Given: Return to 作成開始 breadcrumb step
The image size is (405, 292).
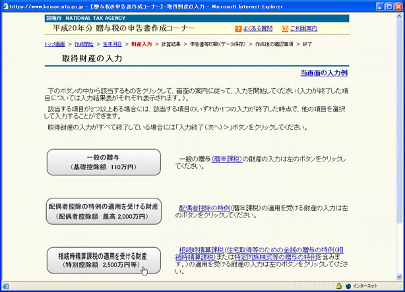Looking at the screenshot, I should [84, 44].
